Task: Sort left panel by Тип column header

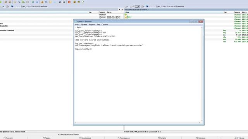Action: click(90, 12)
